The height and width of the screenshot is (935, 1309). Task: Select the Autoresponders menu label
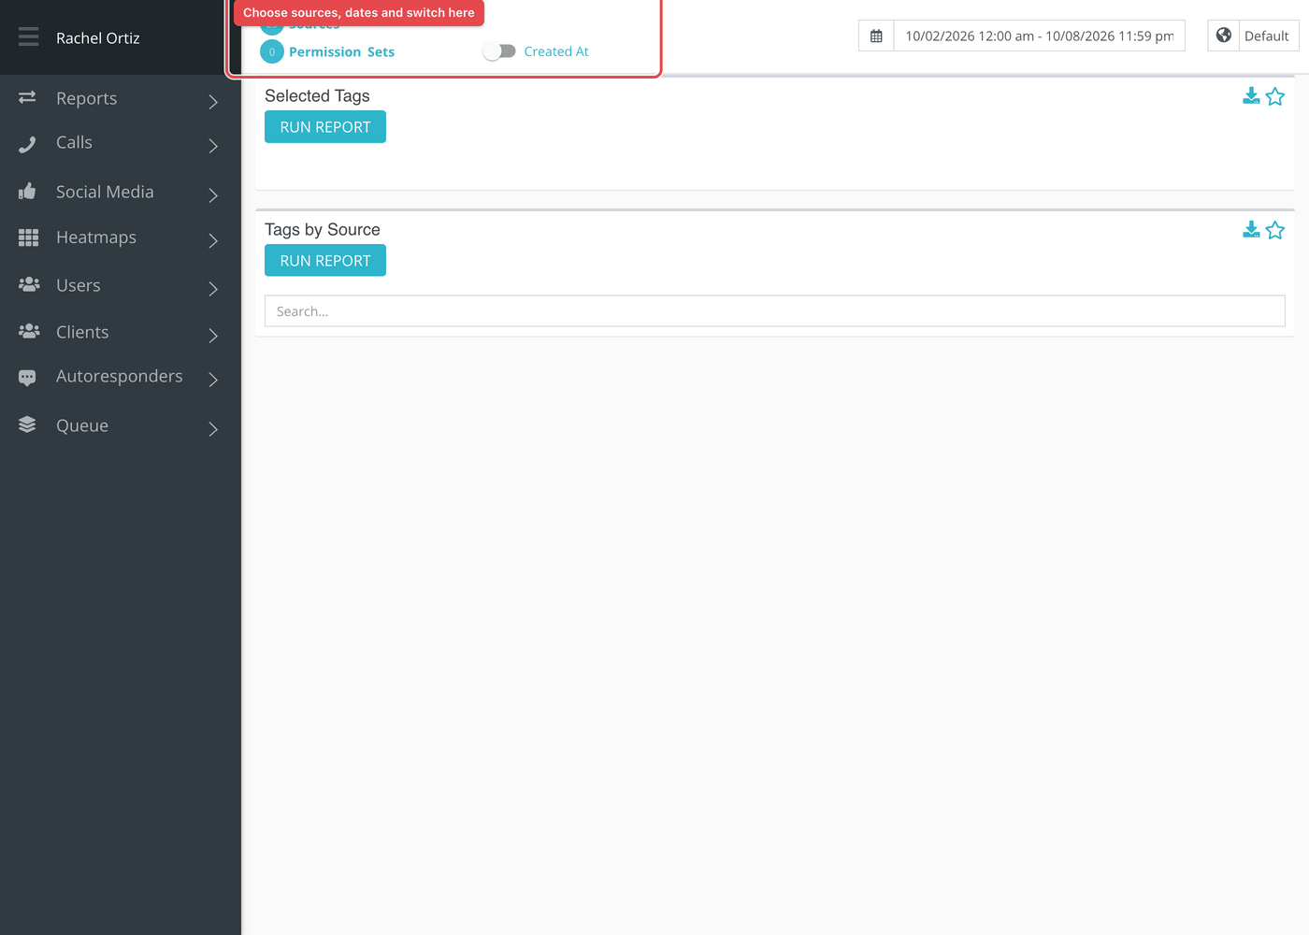click(x=120, y=376)
